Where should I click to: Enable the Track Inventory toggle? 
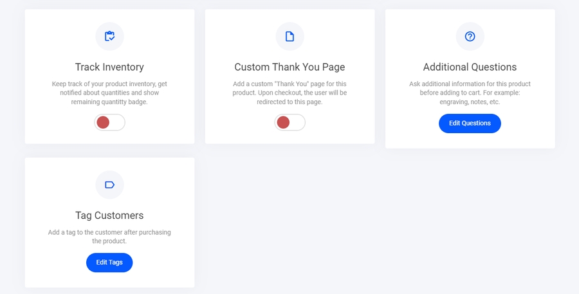coord(109,122)
